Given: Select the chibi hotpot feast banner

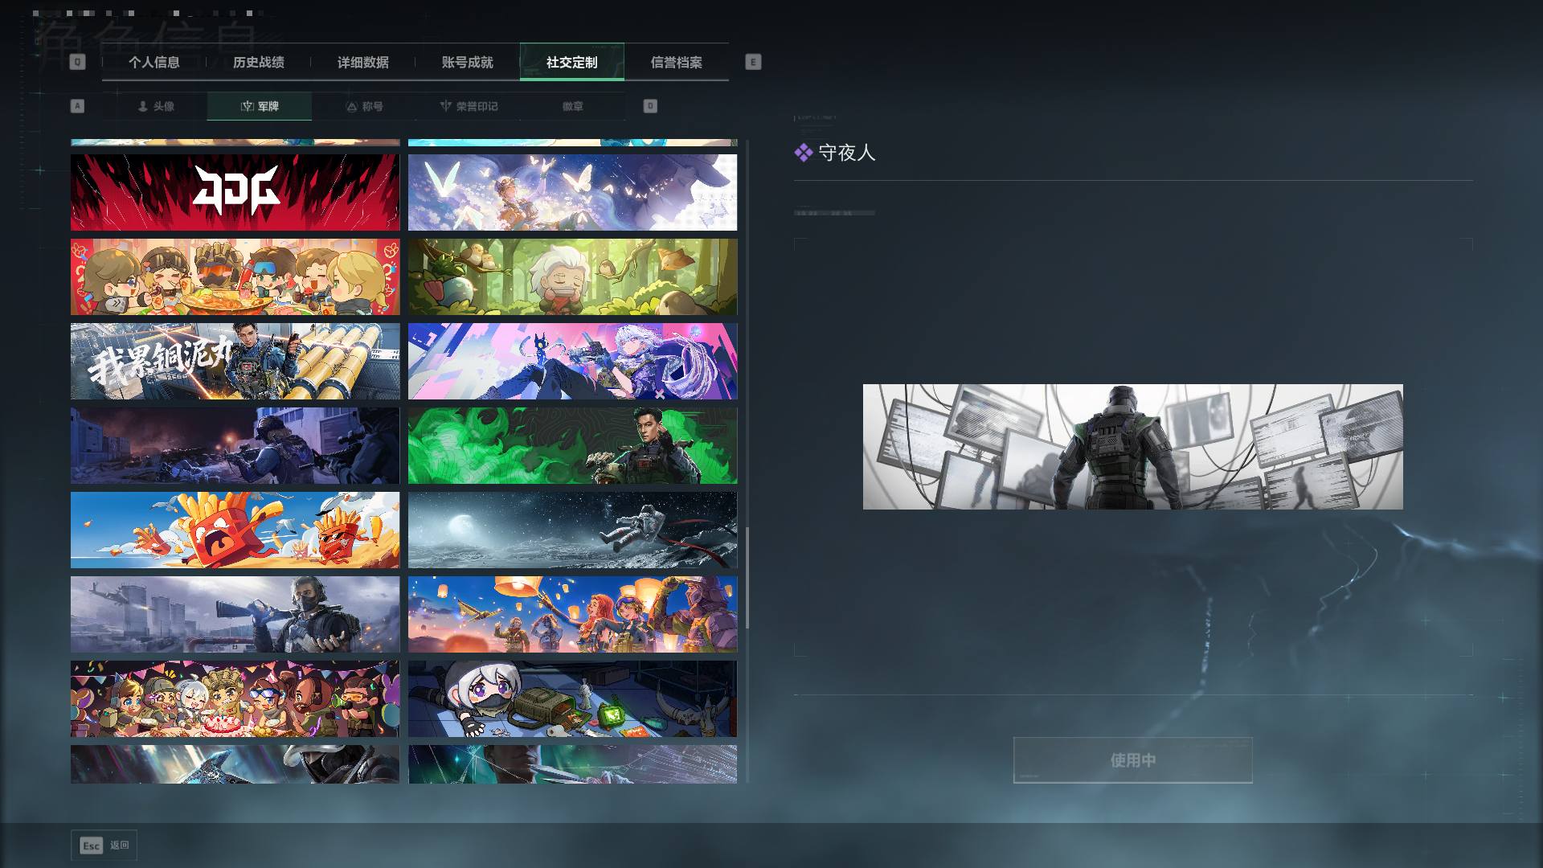Looking at the screenshot, I should [x=235, y=276].
